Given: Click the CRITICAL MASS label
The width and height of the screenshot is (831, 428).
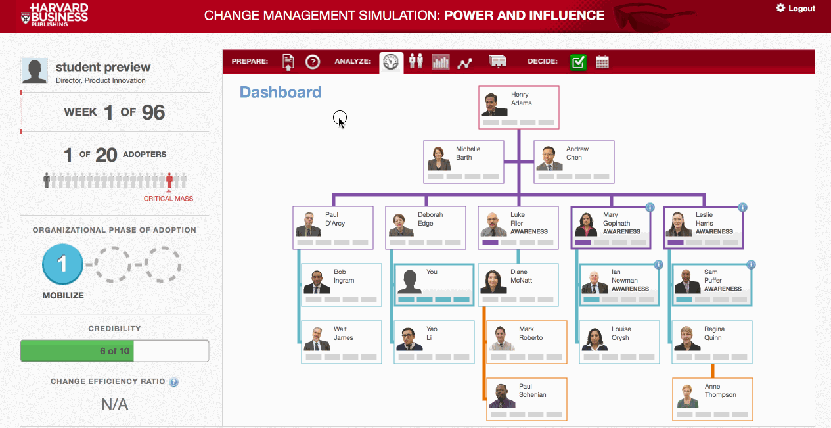Looking at the screenshot, I should [x=169, y=199].
